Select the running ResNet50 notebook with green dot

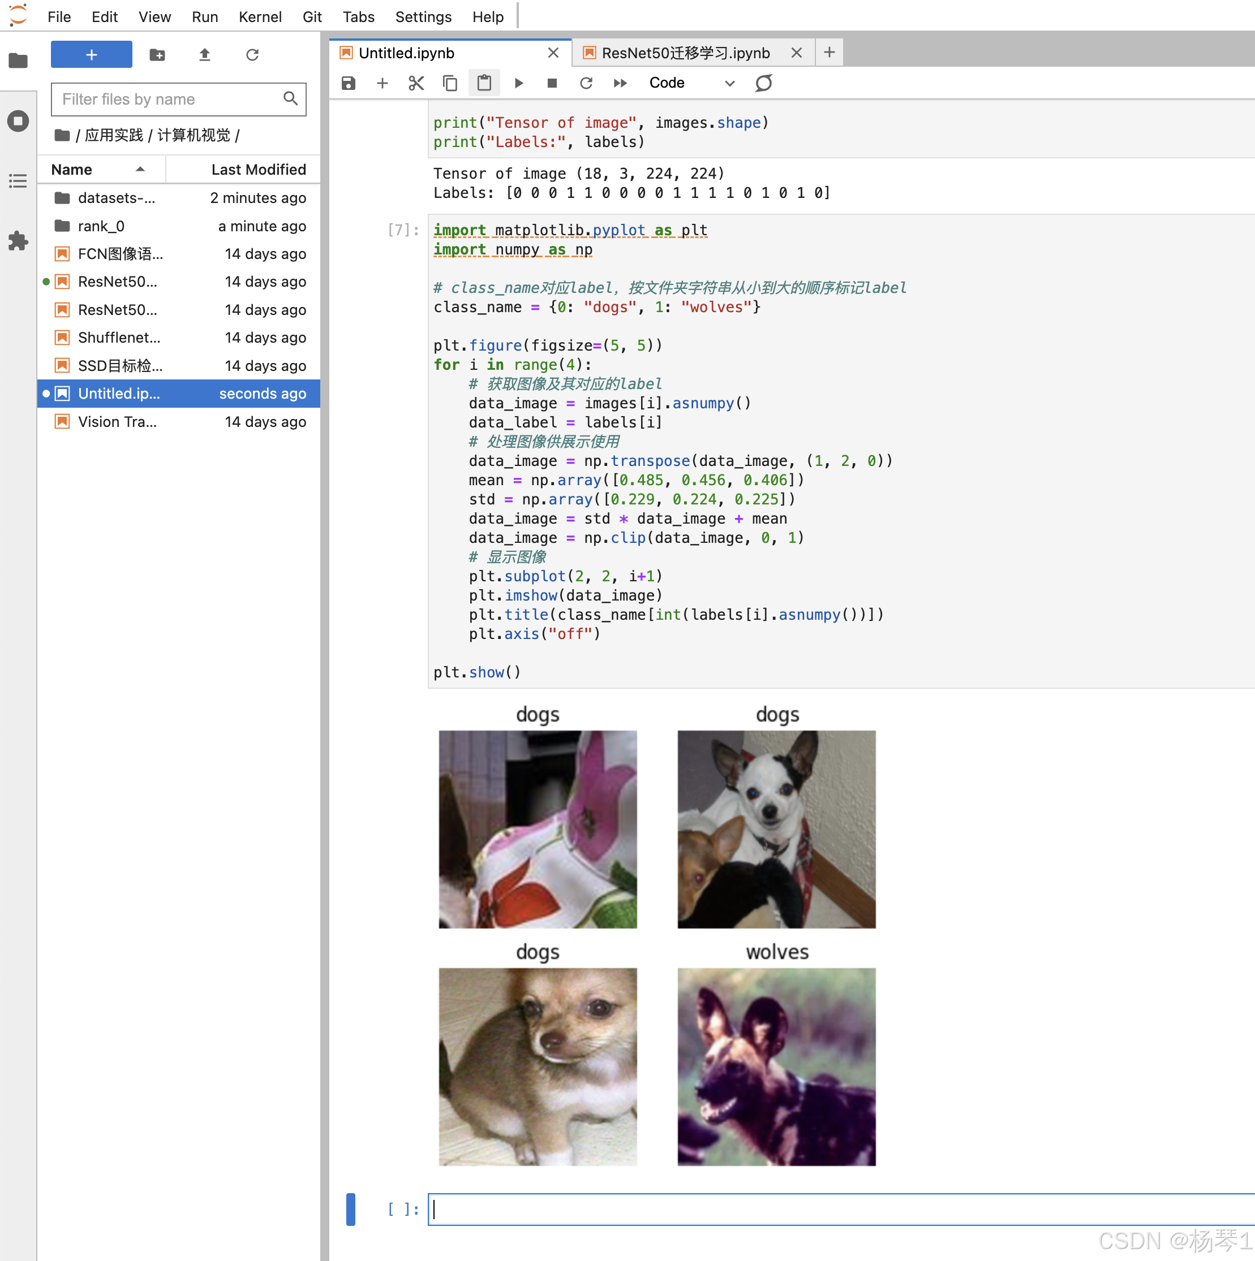click(x=178, y=282)
